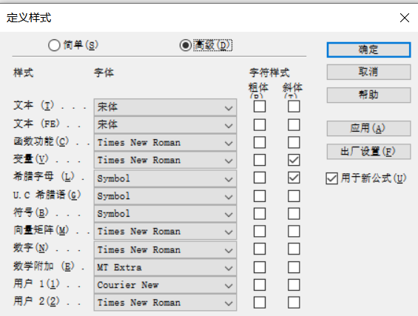The image size is (418, 316).
Task: Click the 应用(A) apply button
Action: click(368, 129)
